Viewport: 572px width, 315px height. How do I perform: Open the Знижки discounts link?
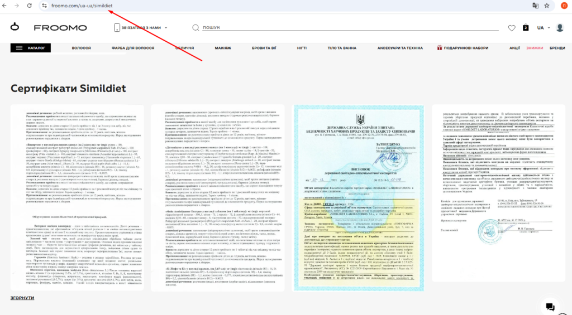[x=534, y=48]
